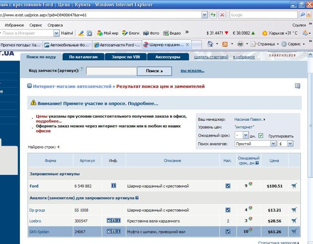Image resolution: width=313 pixels, height=244 pixels.
Task: Open the info icon for Ford article
Action: coord(114,186)
